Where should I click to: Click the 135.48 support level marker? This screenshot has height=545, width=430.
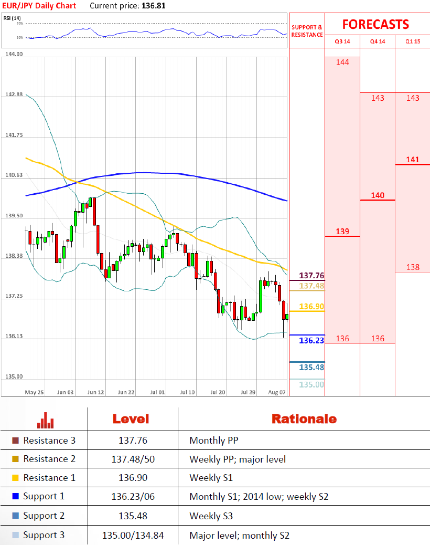coord(311,368)
